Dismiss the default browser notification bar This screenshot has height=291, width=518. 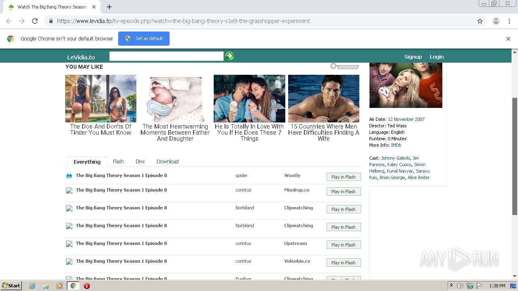(508, 39)
